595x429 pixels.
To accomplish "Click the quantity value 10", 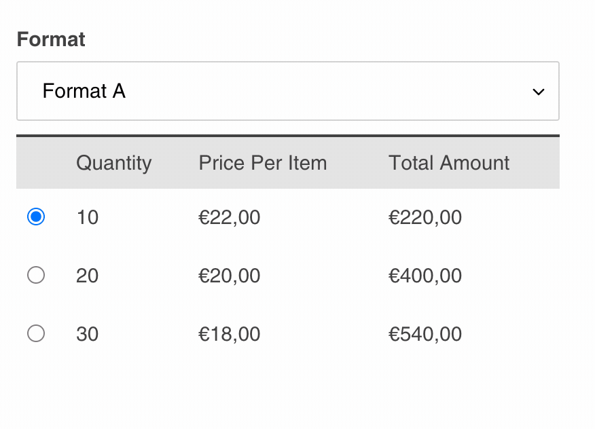I will (87, 217).
